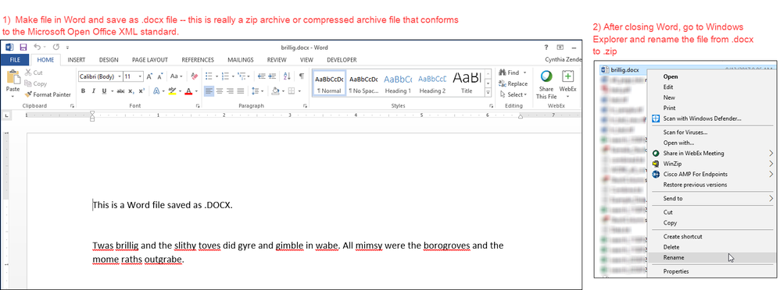Open the FILE tab
780x290 pixels.
pos(15,59)
